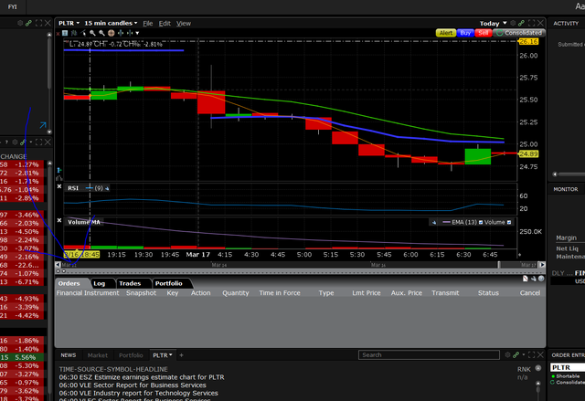Toggle the EMA (13) checkbox
This screenshot has width=585, height=401.
click(481, 223)
